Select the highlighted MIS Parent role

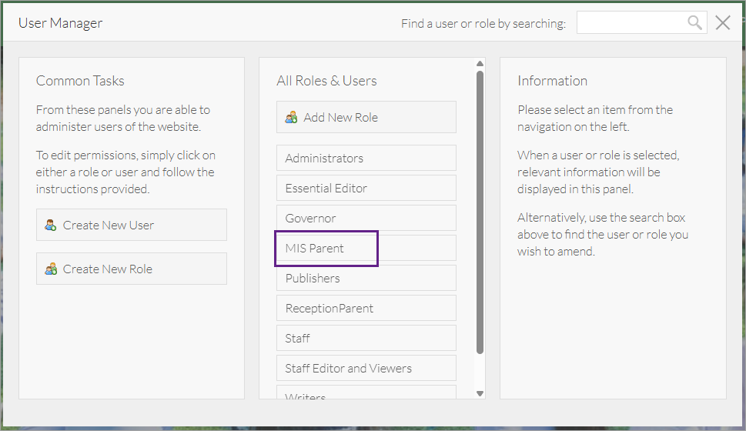click(326, 248)
